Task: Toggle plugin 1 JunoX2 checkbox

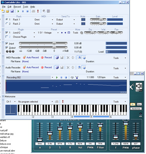Action: [x=7, y=32]
